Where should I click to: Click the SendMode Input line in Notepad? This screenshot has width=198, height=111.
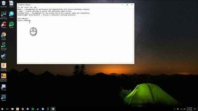tap(54, 13)
